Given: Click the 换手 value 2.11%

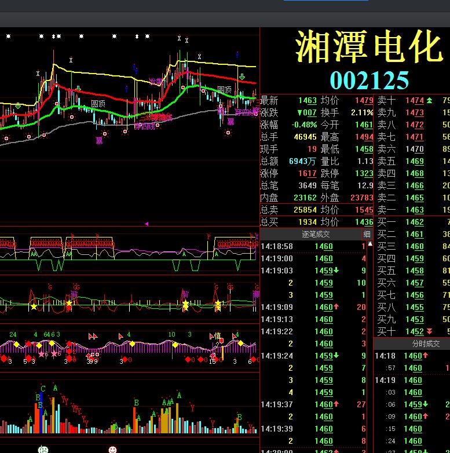Looking at the screenshot, I should pyautogui.click(x=362, y=113).
